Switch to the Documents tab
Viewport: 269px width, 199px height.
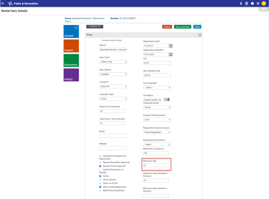click(x=71, y=60)
